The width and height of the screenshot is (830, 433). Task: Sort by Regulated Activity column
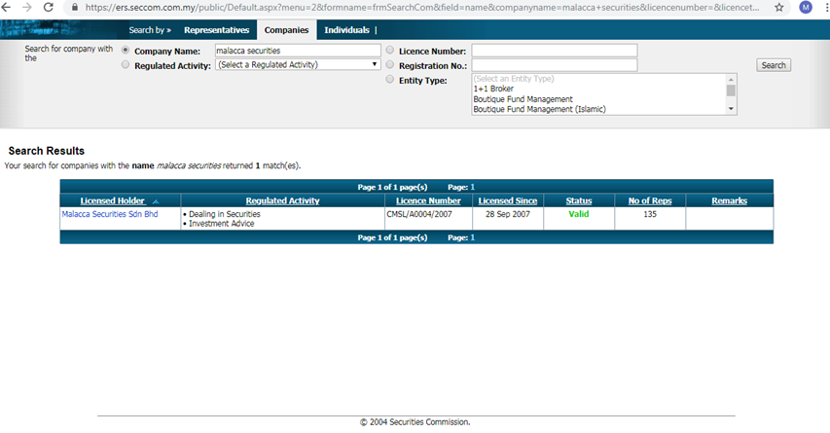point(282,200)
